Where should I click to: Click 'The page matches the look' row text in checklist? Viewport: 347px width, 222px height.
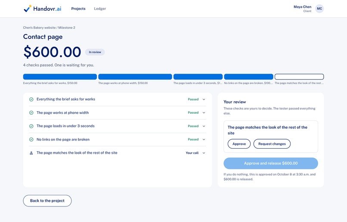click(x=77, y=153)
